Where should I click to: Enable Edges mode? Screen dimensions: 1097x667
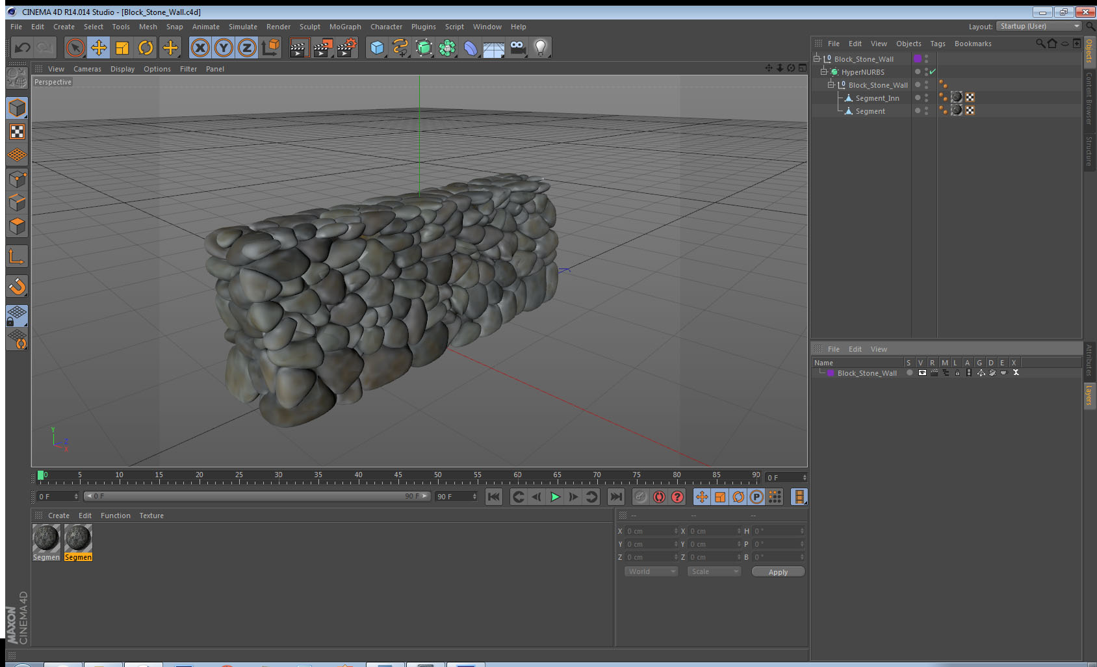(17, 202)
